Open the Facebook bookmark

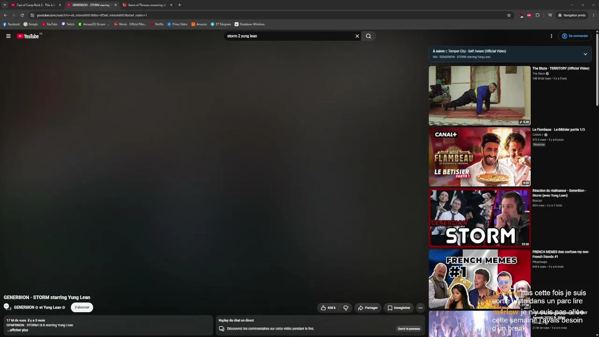[11, 24]
